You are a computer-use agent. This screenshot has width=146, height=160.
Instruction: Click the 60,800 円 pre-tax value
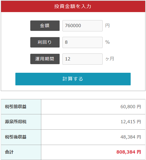pyautogui.click(x=131, y=107)
